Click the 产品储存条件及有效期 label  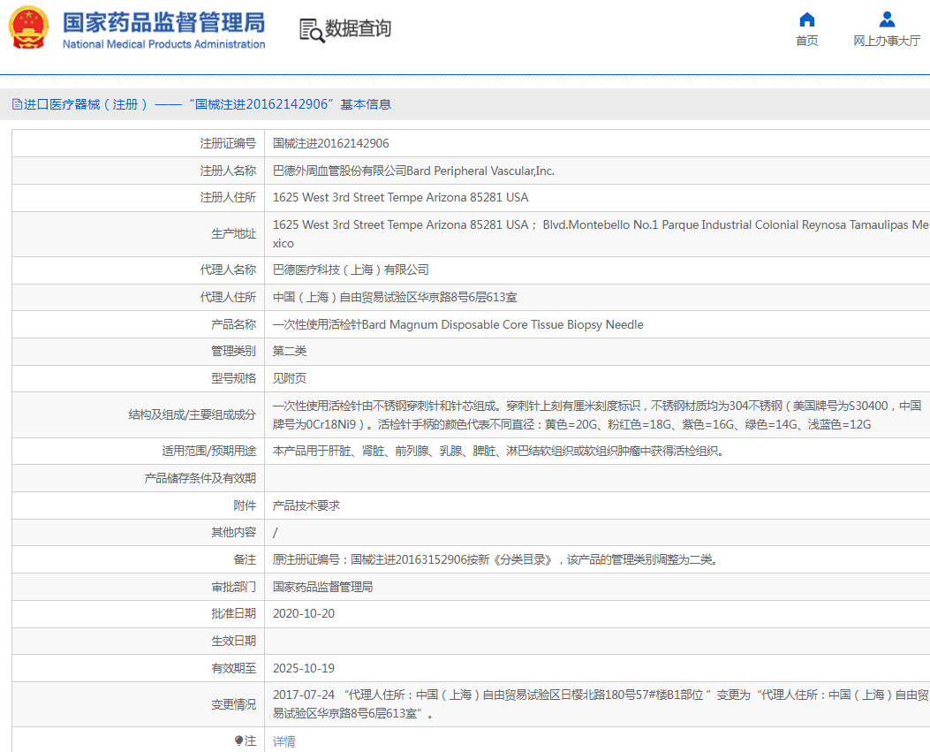pos(200,478)
